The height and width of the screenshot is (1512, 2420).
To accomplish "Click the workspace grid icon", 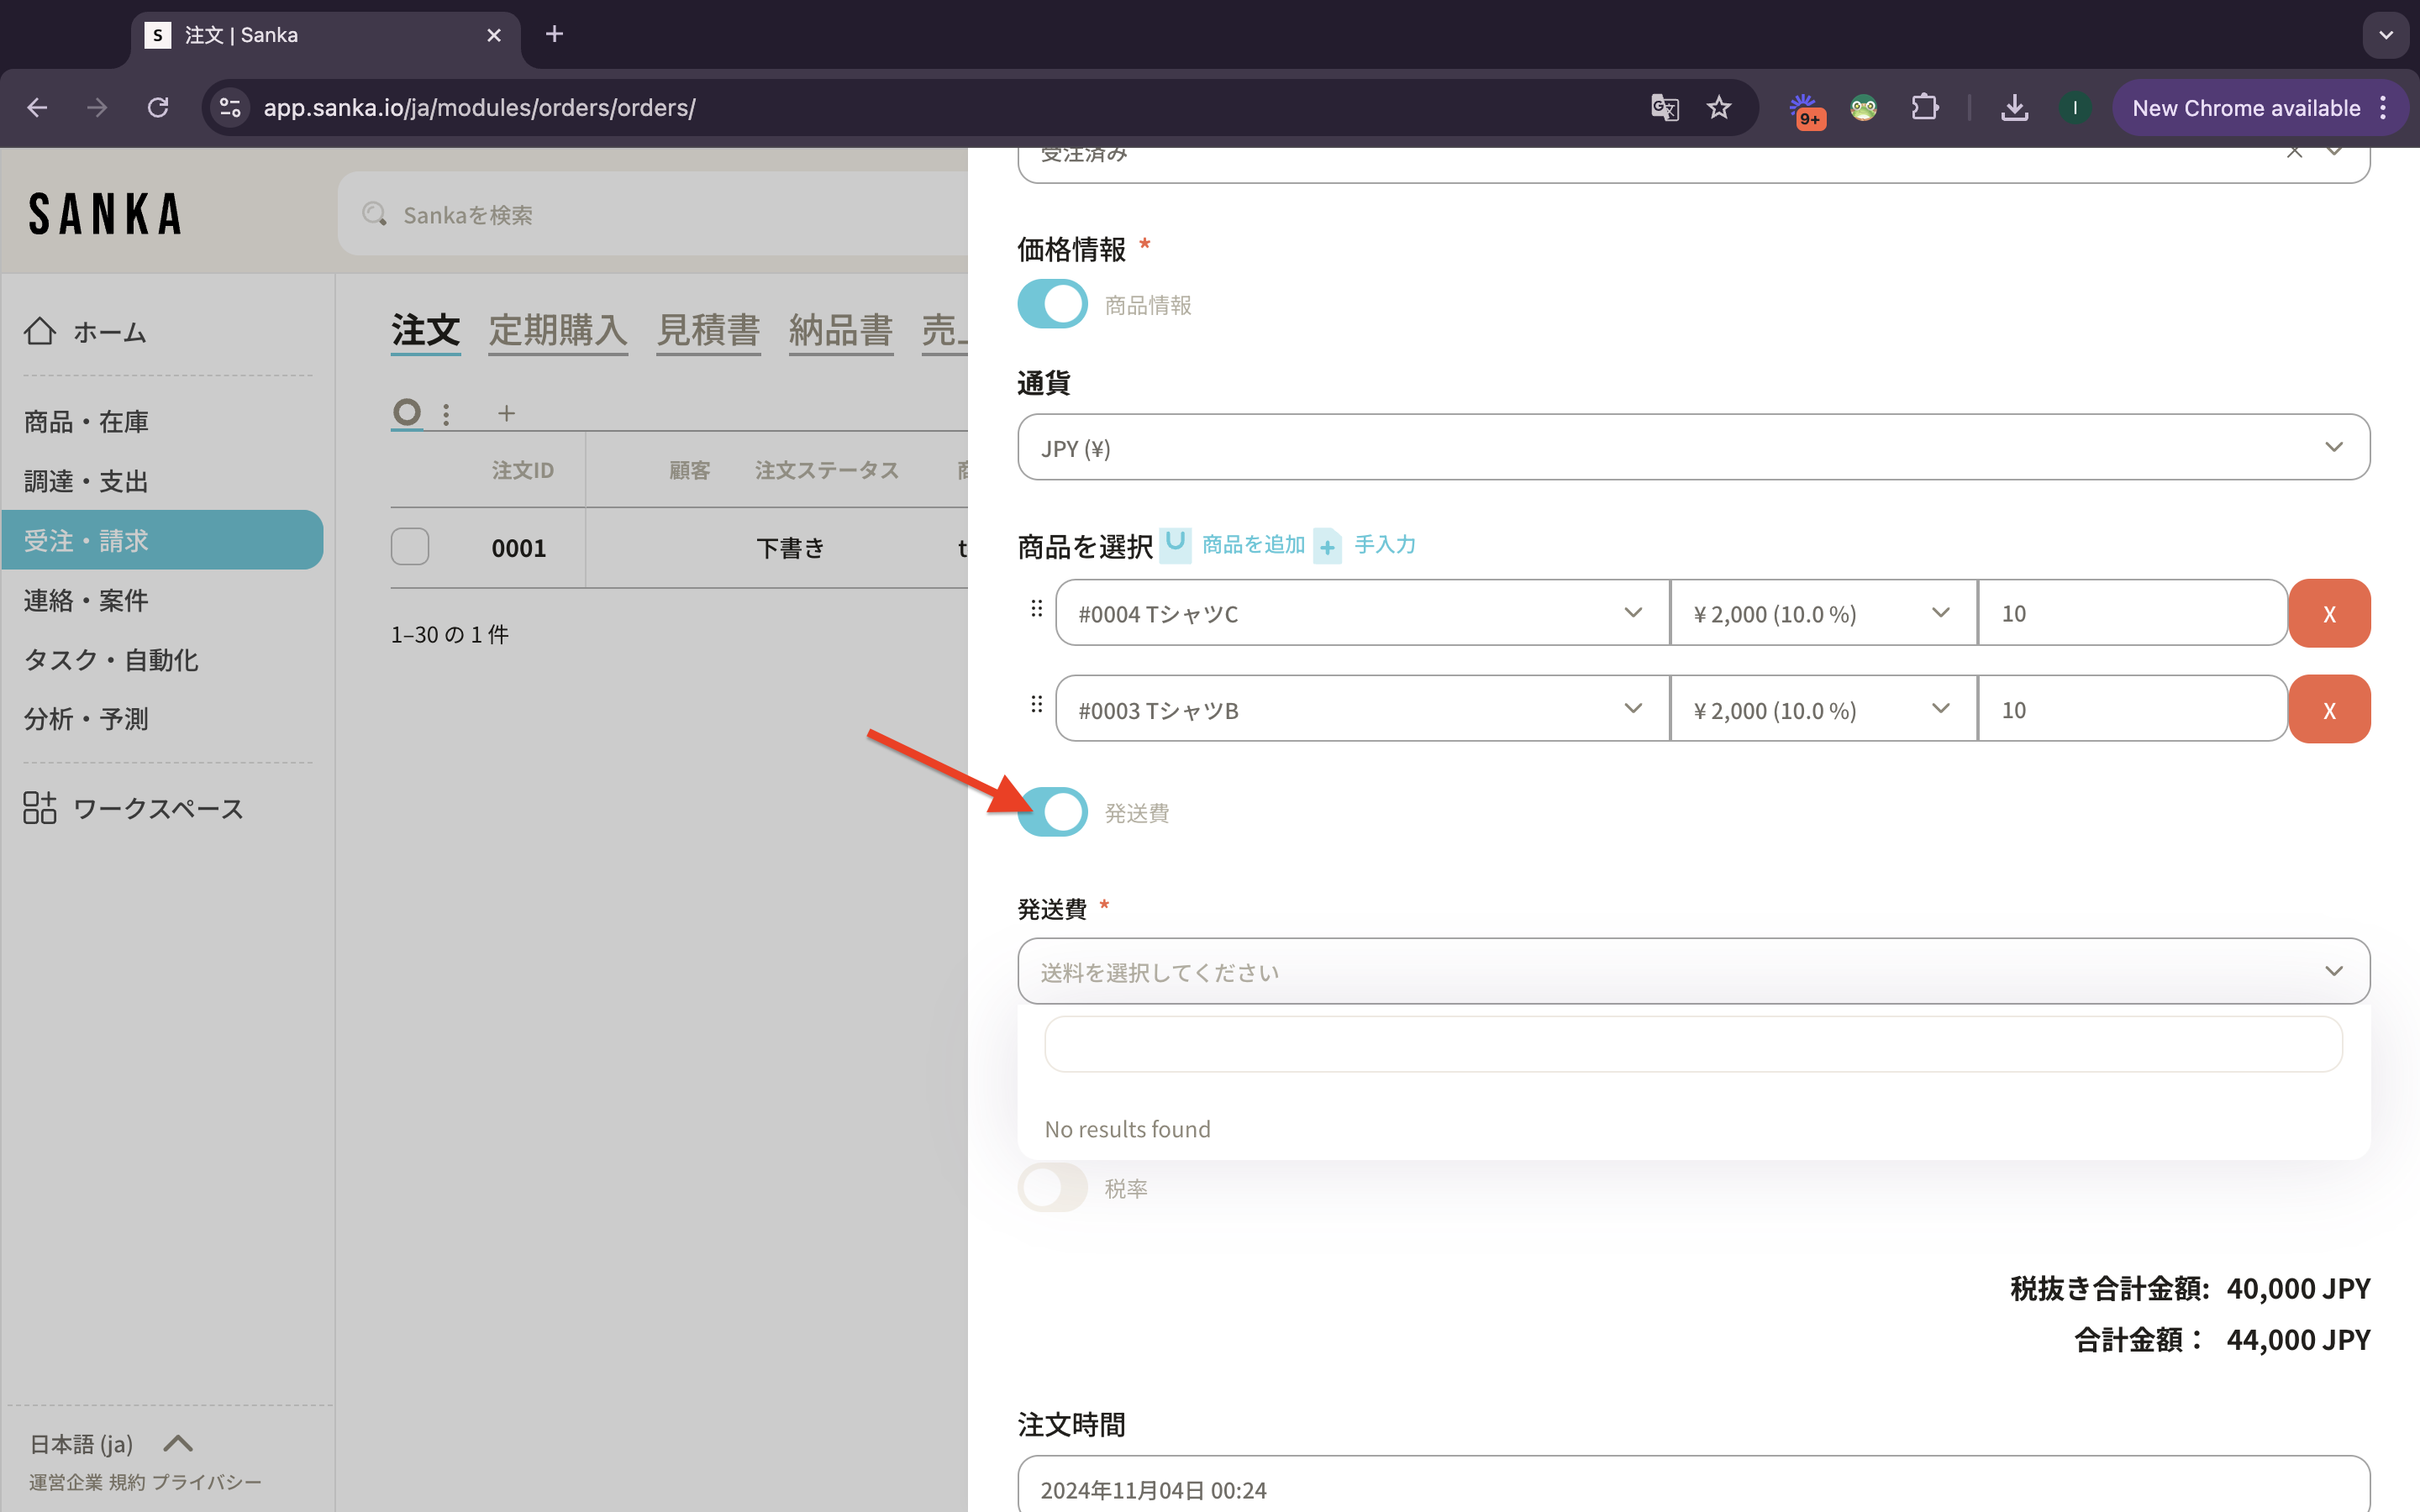I will point(40,807).
